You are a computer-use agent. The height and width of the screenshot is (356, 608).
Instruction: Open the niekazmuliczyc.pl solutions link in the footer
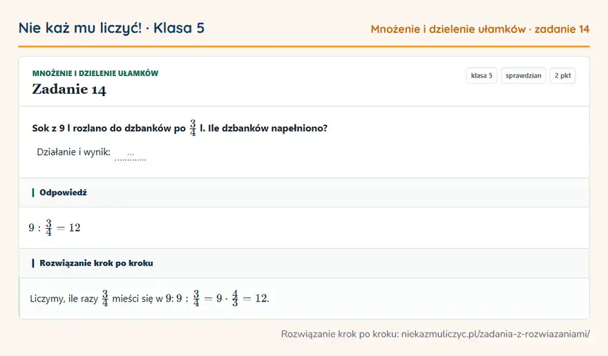pos(495,334)
